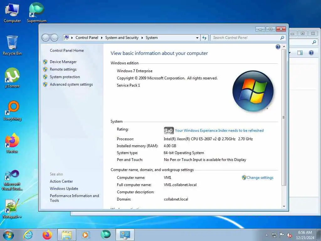321x241 pixels.
Task: Select the Everything search shortcut
Action: pyautogui.click(x=12, y=111)
